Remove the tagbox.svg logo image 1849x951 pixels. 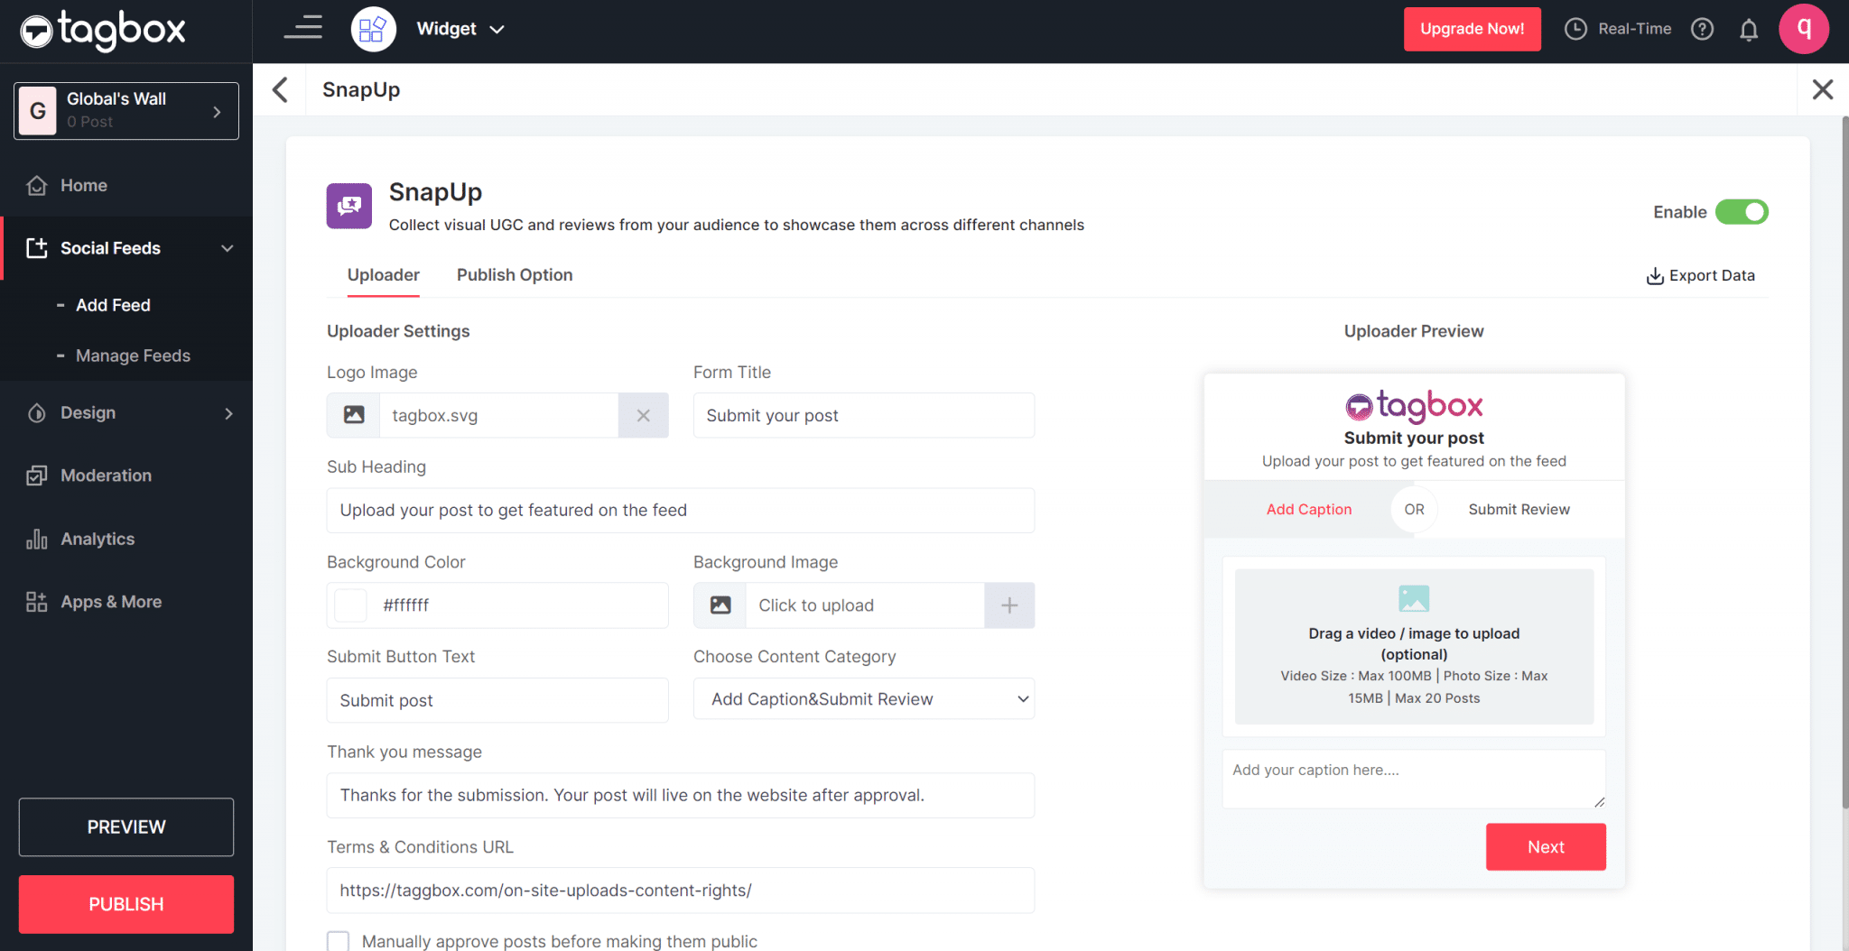pos(643,416)
